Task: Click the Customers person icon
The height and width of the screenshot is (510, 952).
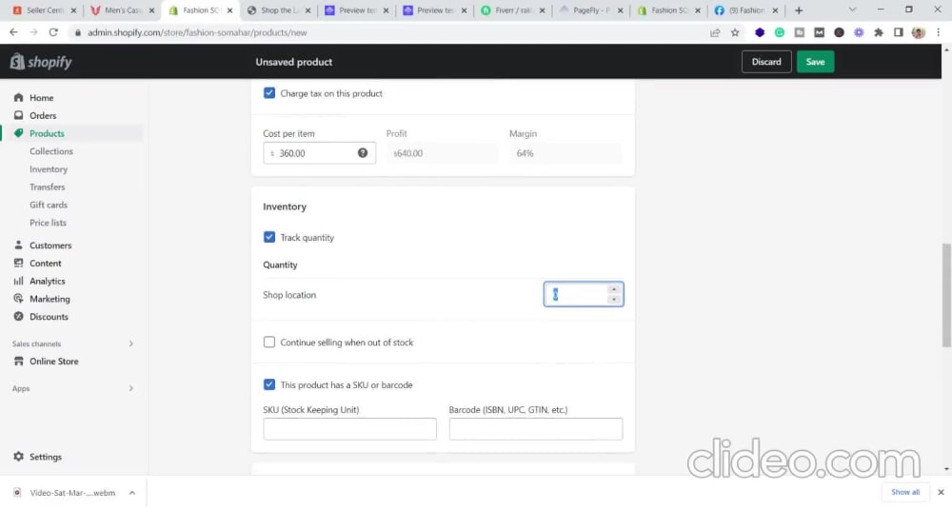Action: click(18, 245)
